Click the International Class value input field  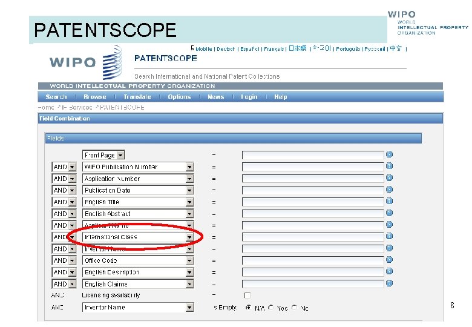tap(313, 237)
